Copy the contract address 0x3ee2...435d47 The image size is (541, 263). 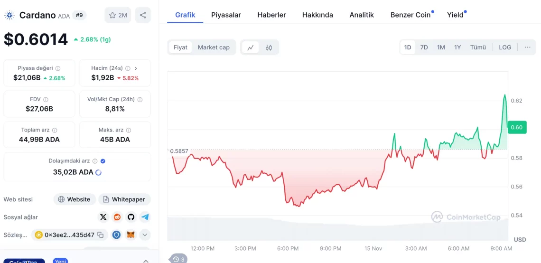point(101,235)
